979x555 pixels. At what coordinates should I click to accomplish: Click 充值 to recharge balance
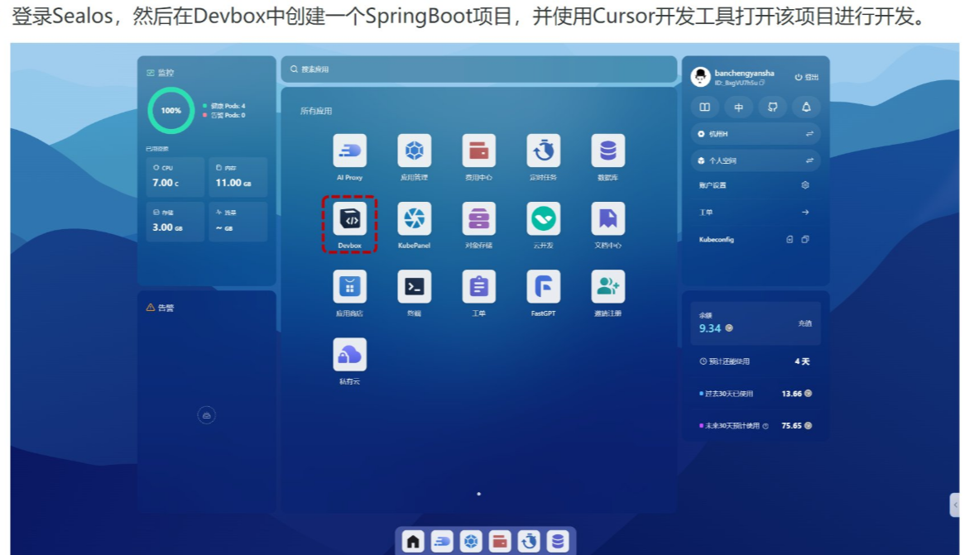pyautogui.click(x=805, y=323)
